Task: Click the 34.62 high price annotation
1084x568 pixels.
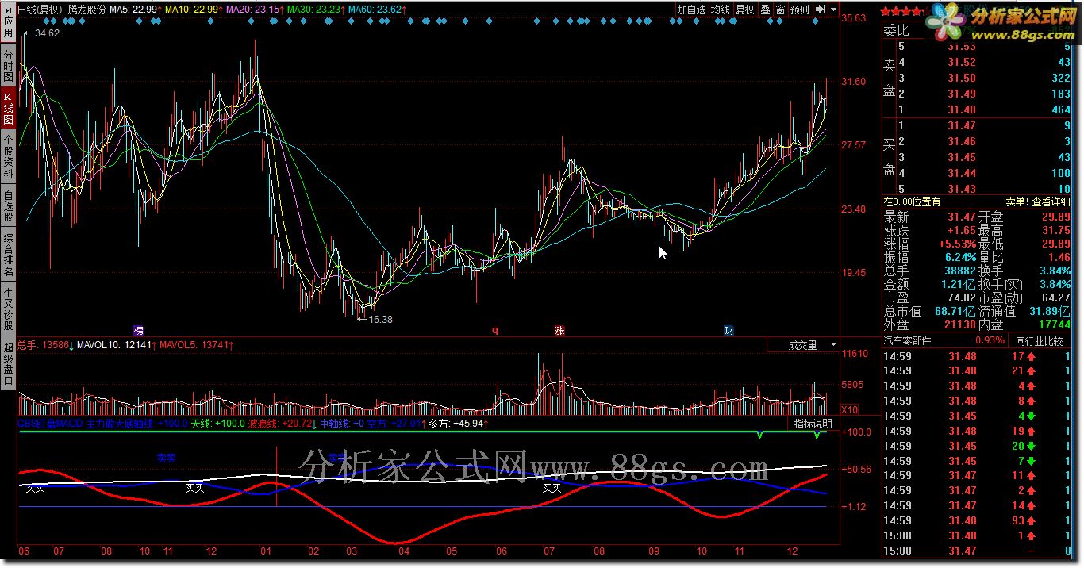Action: pyautogui.click(x=47, y=33)
